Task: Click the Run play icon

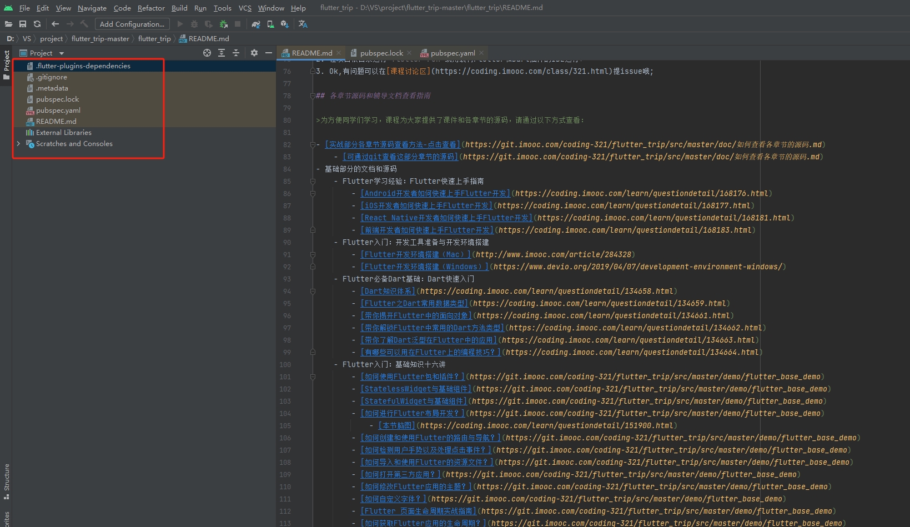Action: [180, 24]
